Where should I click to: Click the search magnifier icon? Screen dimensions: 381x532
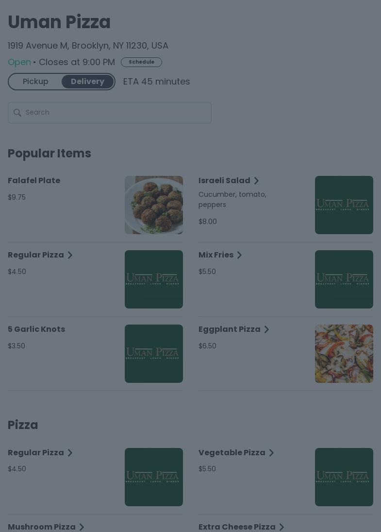coord(17,113)
